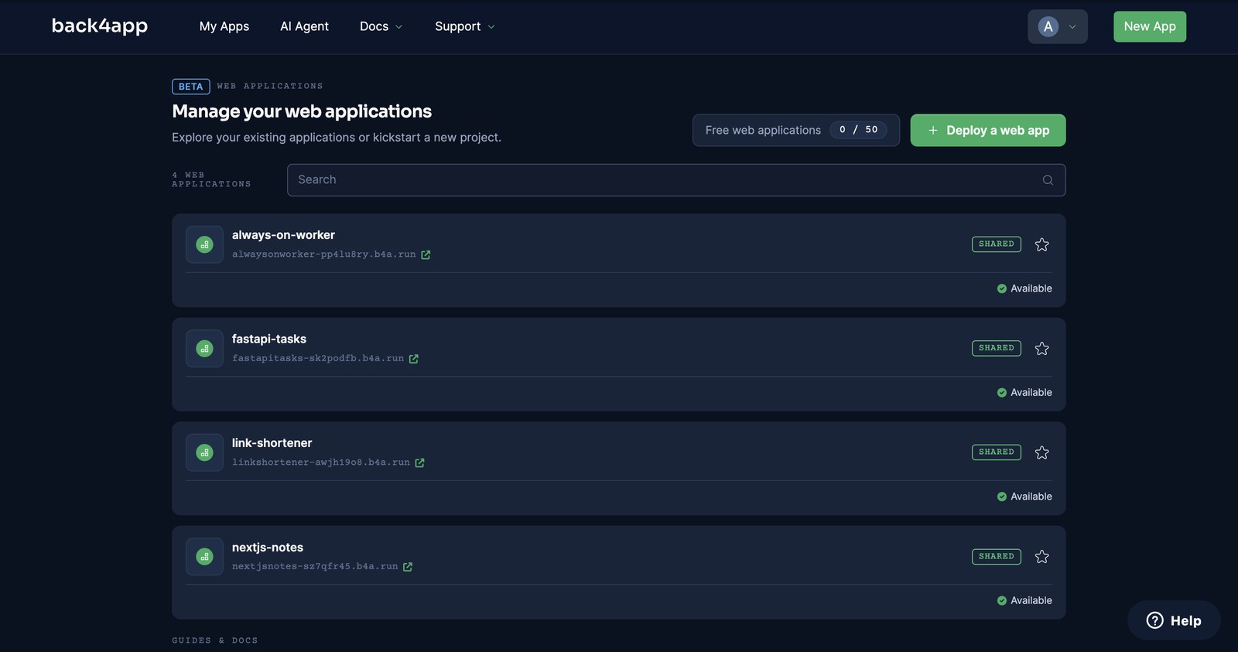Open the My Apps page

(224, 26)
